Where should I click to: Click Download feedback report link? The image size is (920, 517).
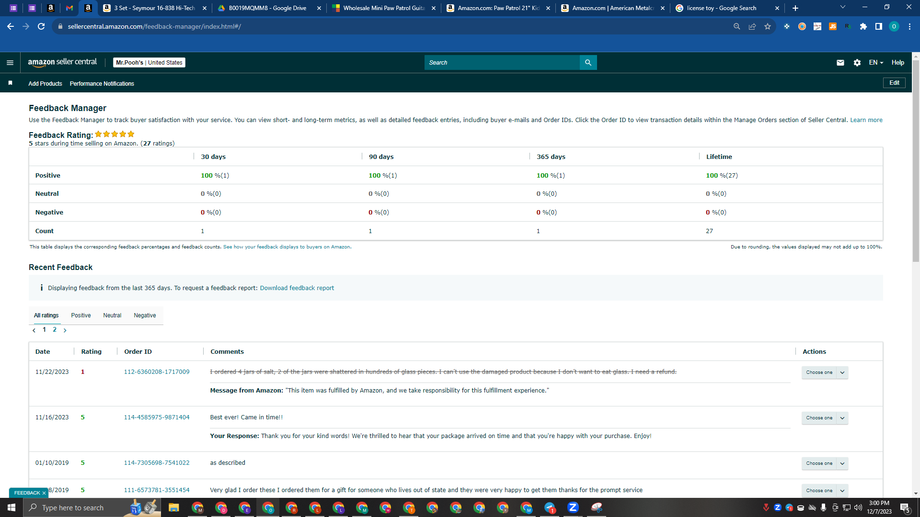(297, 288)
